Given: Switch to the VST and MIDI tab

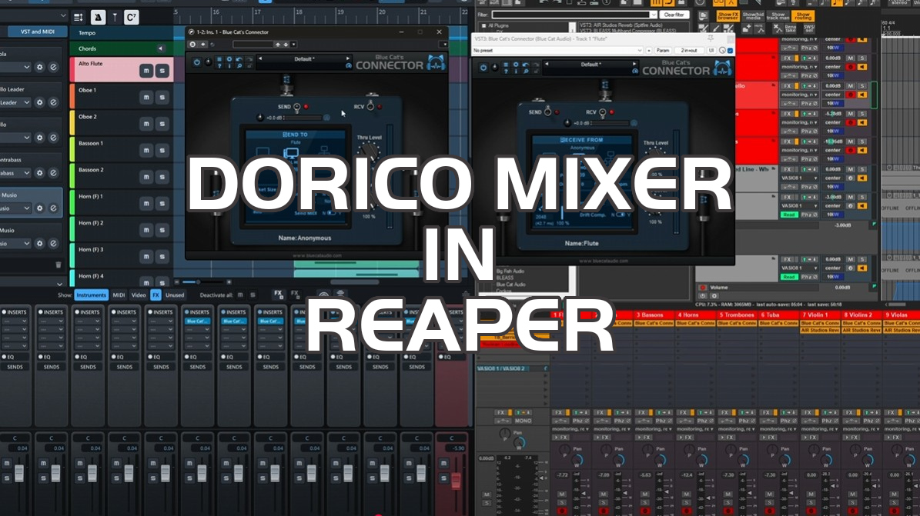Looking at the screenshot, I should (38, 32).
